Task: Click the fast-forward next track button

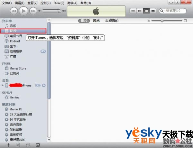Action: coord(33,11)
